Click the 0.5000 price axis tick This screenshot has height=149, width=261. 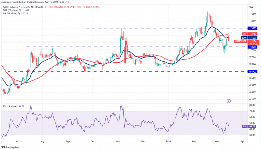253,85
